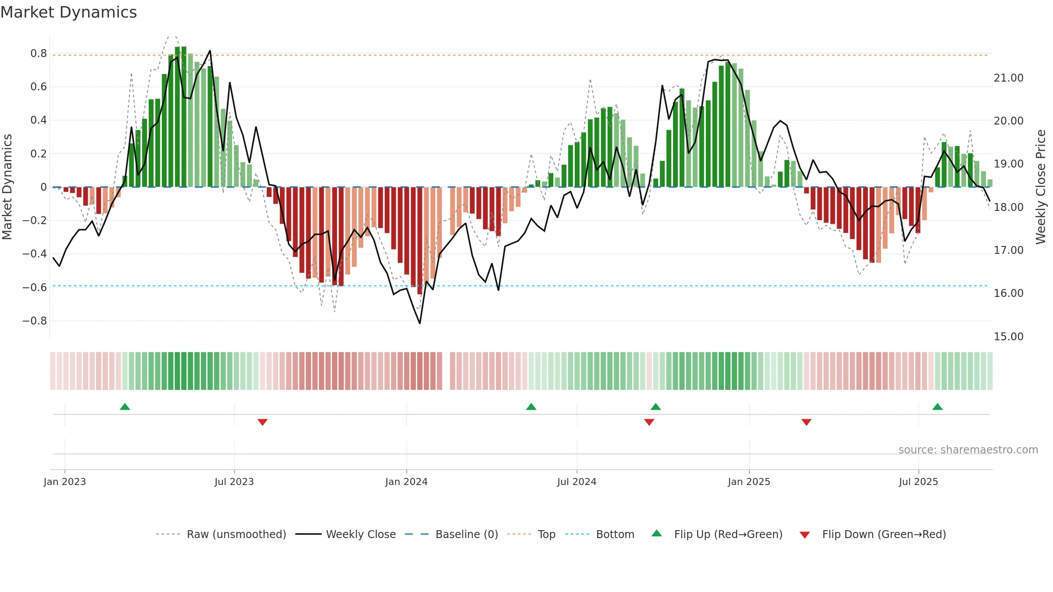Click the 16.00 price axis label
This screenshot has width=1053, height=592.
coord(1008,293)
